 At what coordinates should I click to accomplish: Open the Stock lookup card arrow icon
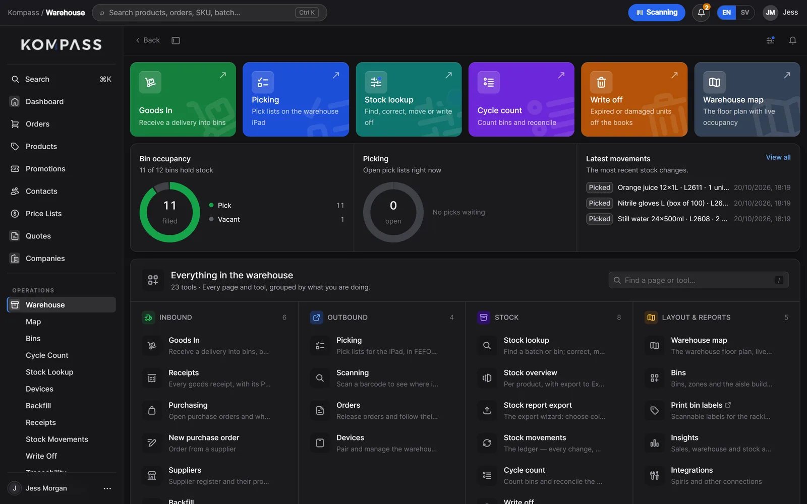448,75
